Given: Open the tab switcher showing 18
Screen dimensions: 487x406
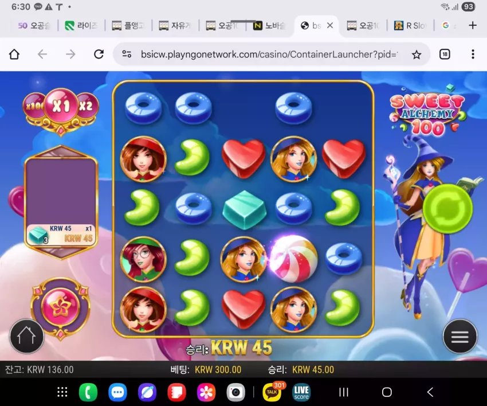Looking at the screenshot, I should 445,54.
